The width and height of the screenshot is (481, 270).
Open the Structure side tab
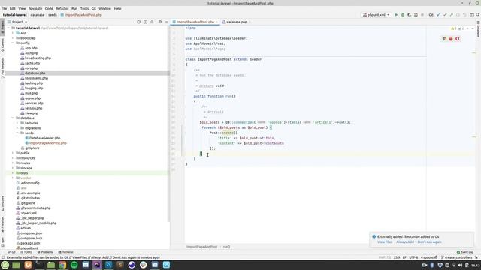(2, 203)
